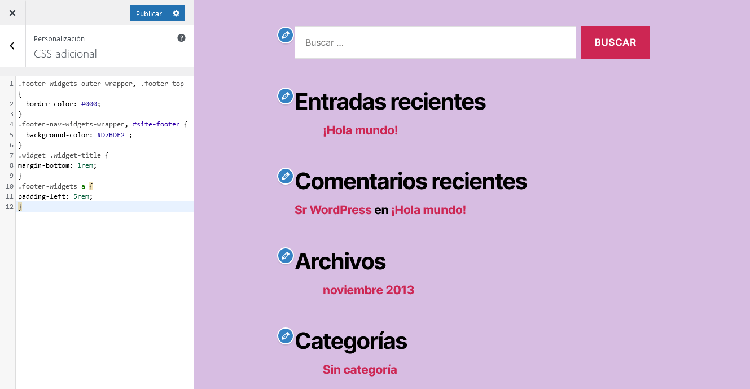The height and width of the screenshot is (389, 750).
Task: Click ¡Hola mundo! link in recent comments
Action: tap(428, 210)
